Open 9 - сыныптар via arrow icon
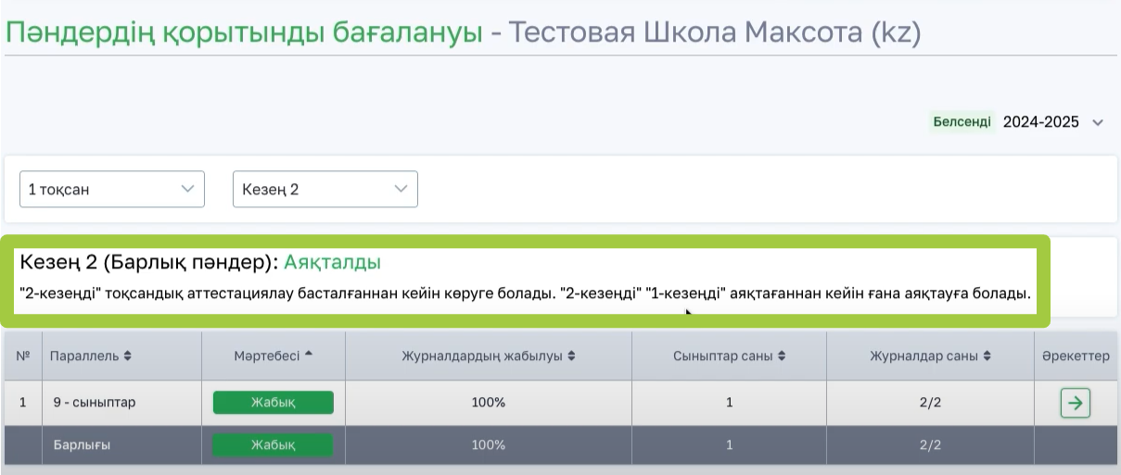This screenshot has height=475, width=1121. (x=1076, y=403)
